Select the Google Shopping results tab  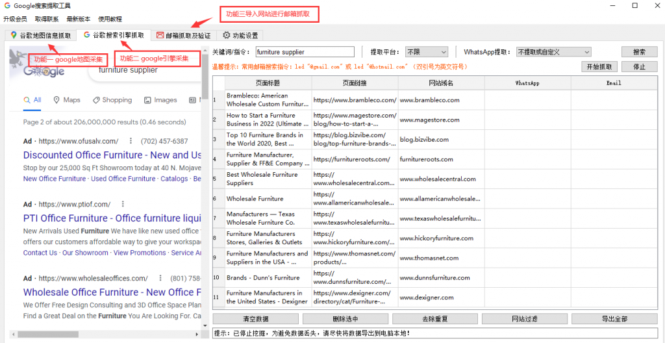(112, 100)
